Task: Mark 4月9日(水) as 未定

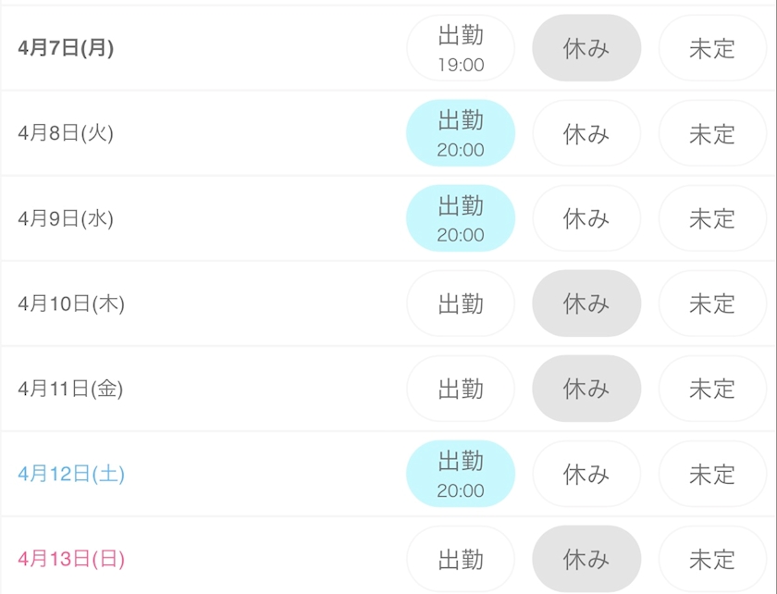Action: point(712,218)
